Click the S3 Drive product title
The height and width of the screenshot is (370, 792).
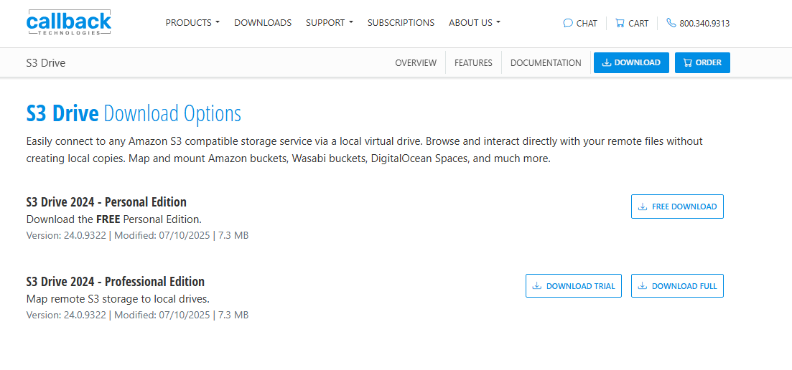click(x=46, y=63)
